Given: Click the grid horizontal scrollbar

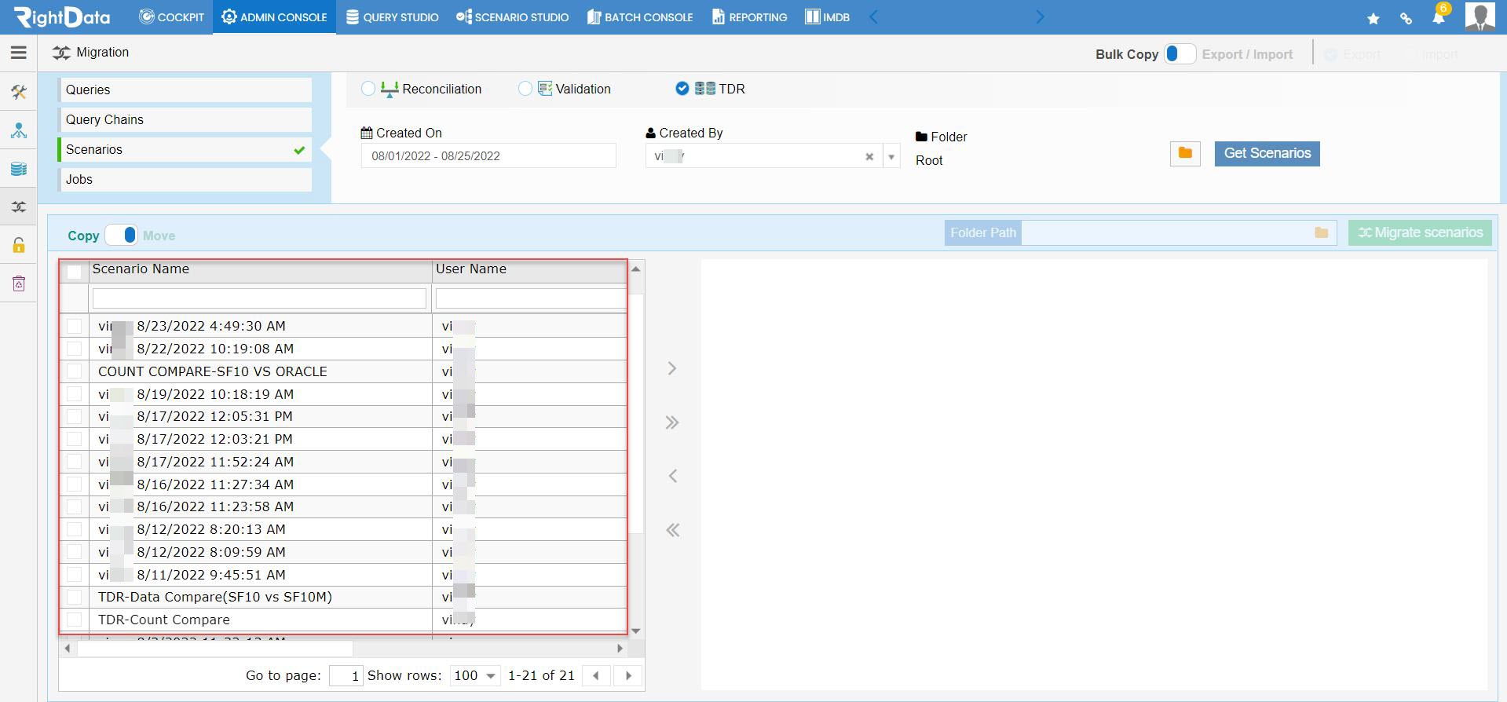Looking at the screenshot, I should [215, 649].
